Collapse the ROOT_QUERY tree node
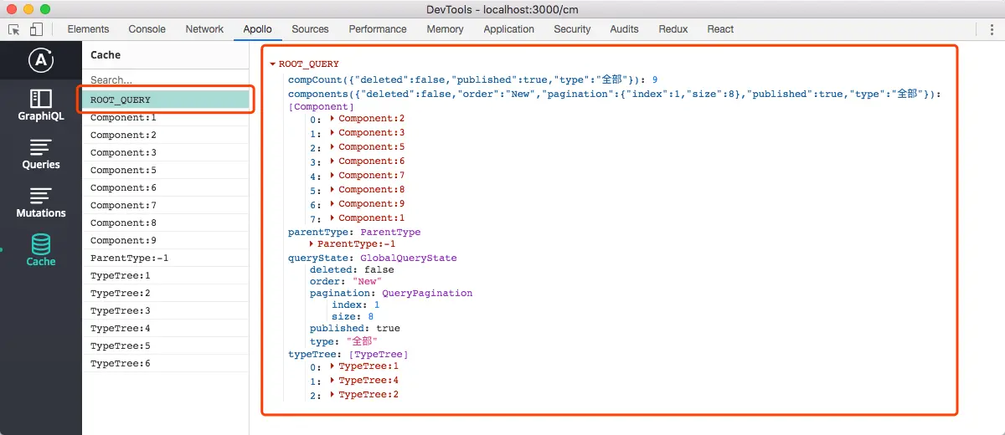 tap(273, 64)
